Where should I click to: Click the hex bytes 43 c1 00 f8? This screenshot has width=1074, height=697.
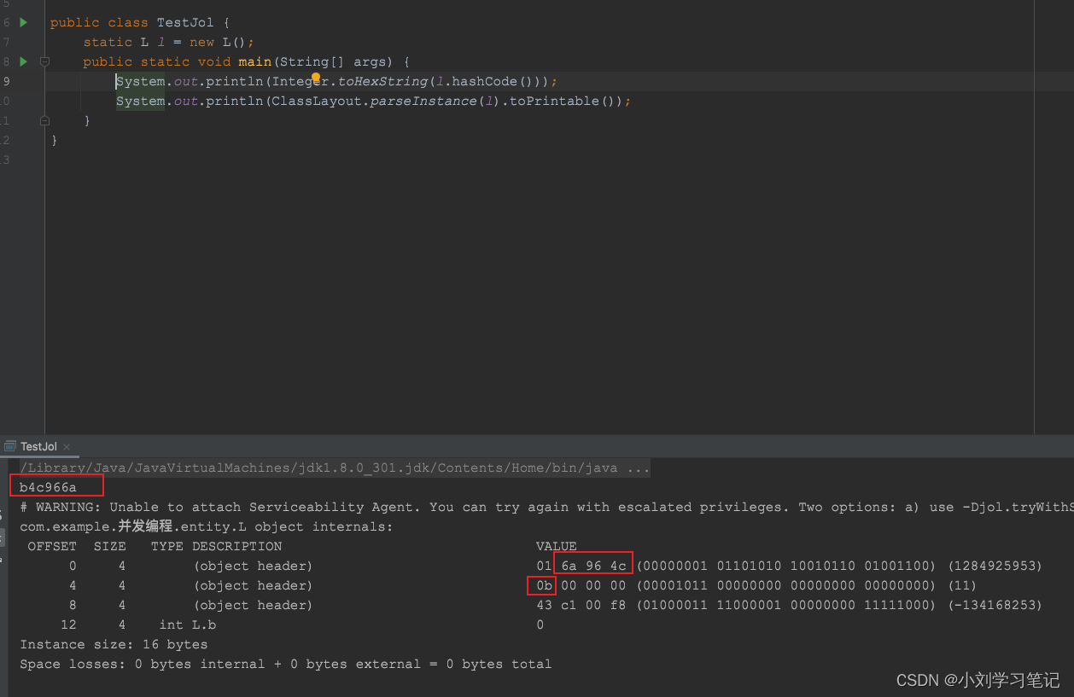(x=581, y=605)
